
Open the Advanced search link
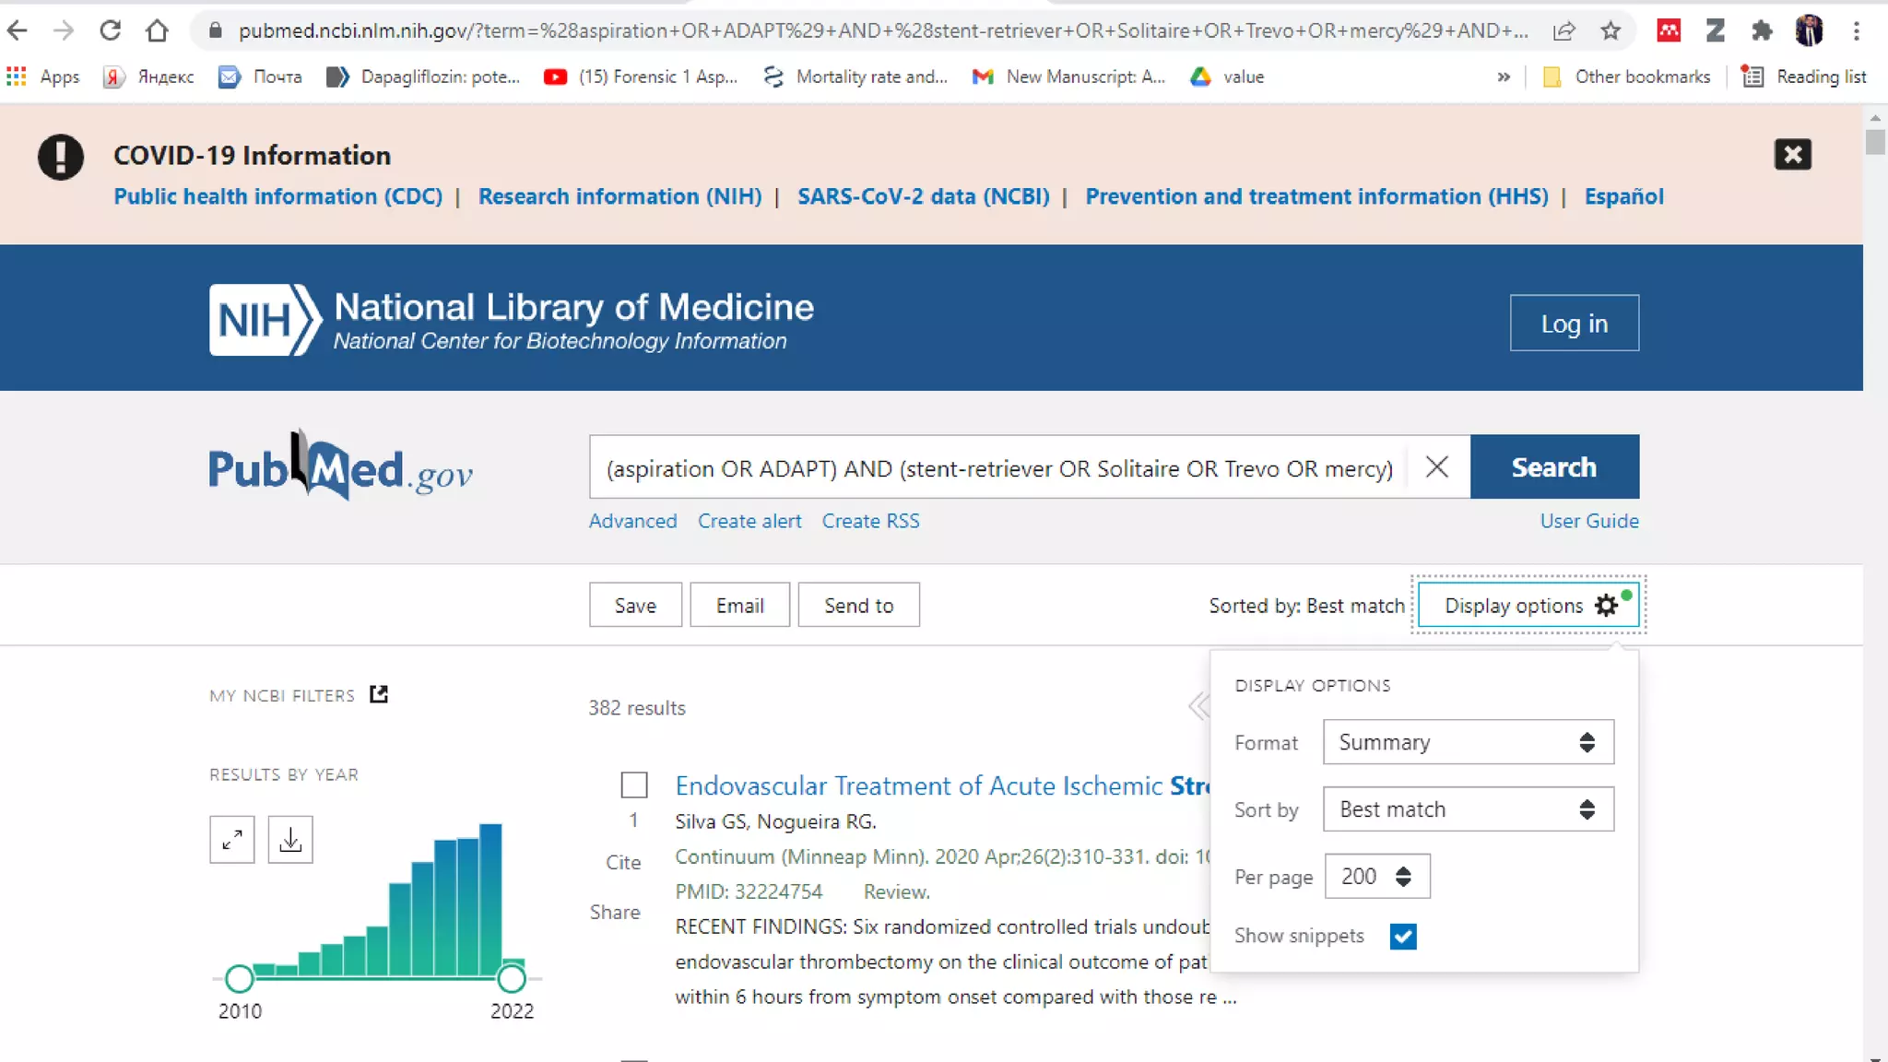tap(632, 521)
